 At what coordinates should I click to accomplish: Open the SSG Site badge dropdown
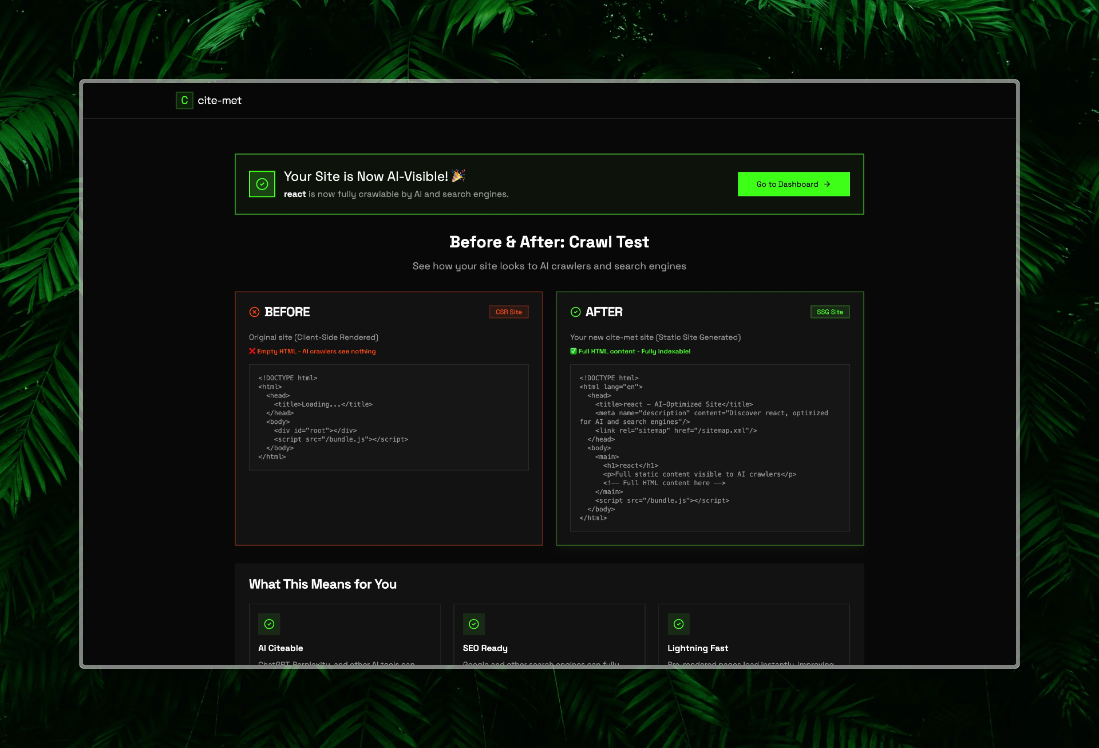point(829,312)
